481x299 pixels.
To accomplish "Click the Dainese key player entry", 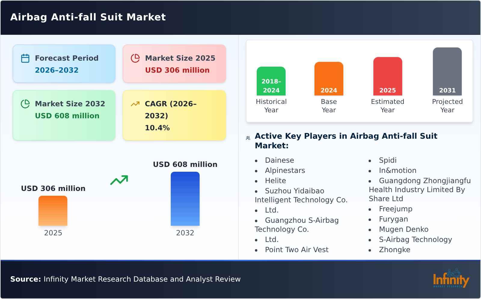I will coord(280,160).
